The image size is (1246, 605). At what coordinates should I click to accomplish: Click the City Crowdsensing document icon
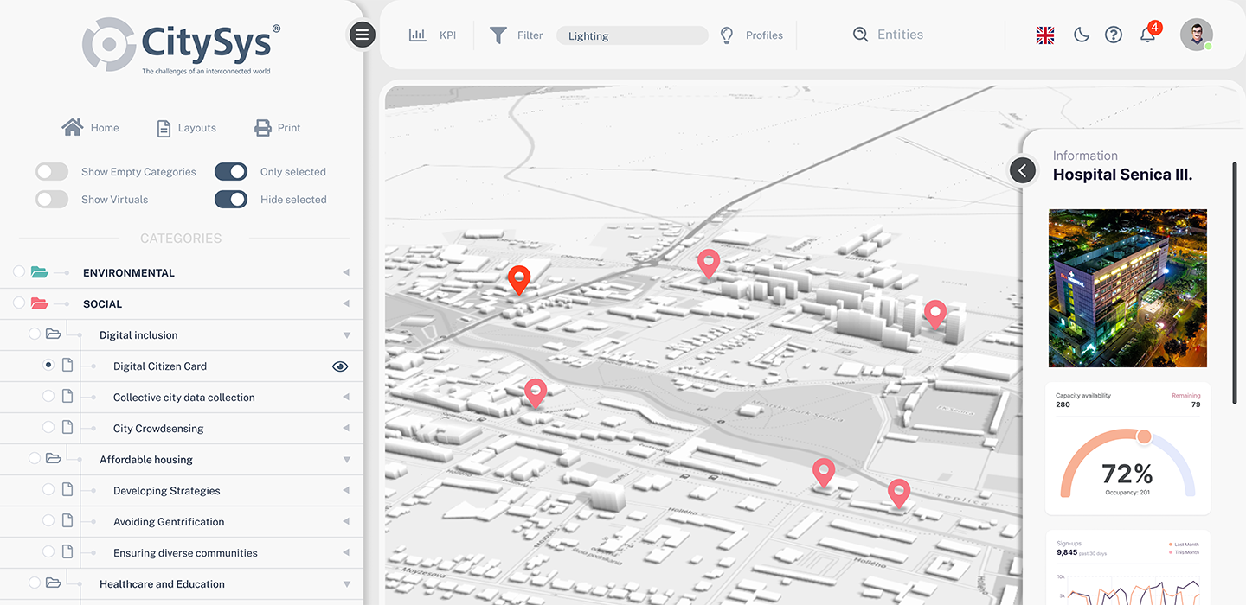(67, 428)
